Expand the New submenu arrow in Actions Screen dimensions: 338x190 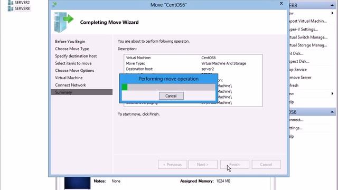click(x=332, y=13)
